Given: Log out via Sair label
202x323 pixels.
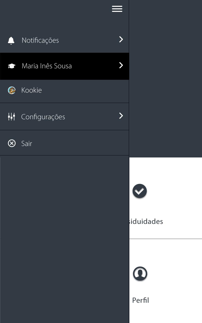Looking at the screenshot, I should pos(27,143).
